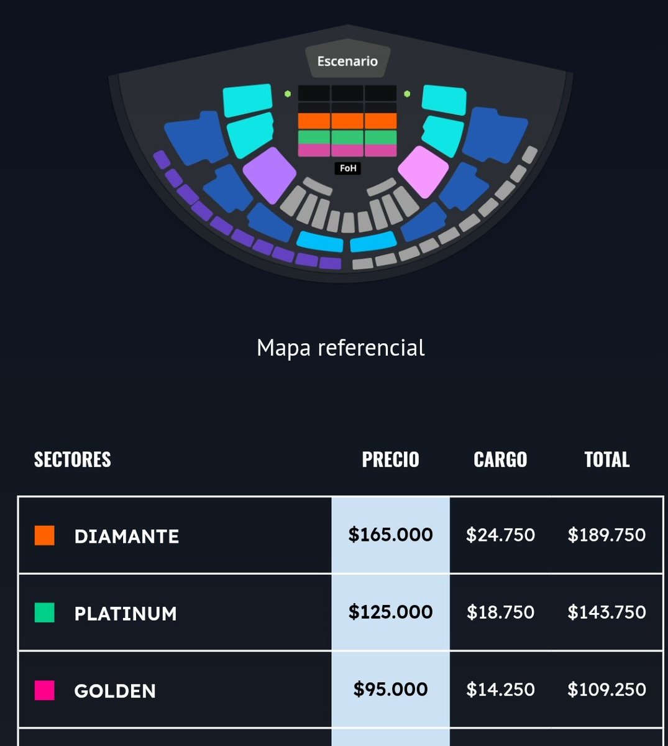668x746 pixels.
Task: Select the PLATINUM sector row
Action: (x=341, y=612)
